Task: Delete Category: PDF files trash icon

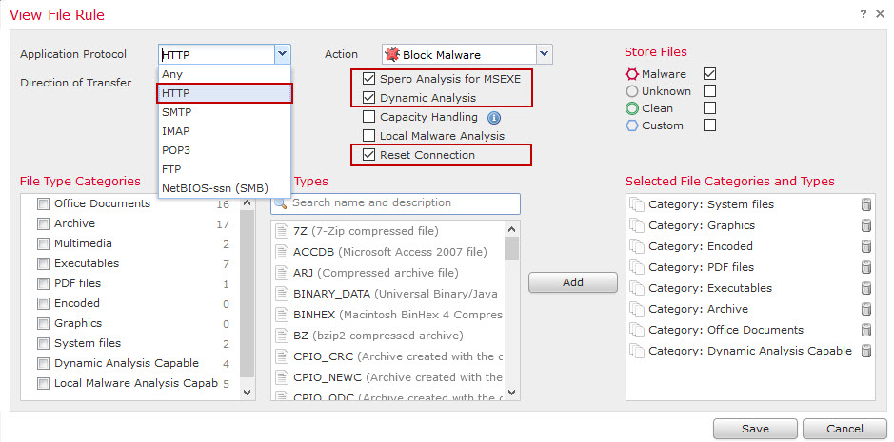Action: click(x=866, y=267)
